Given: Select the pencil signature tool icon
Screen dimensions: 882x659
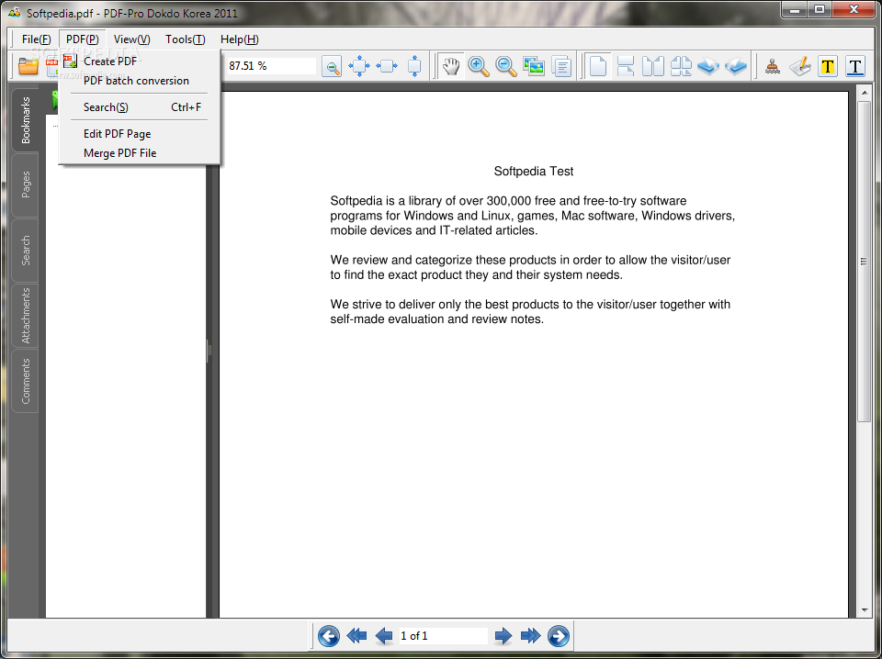Looking at the screenshot, I should tap(800, 66).
